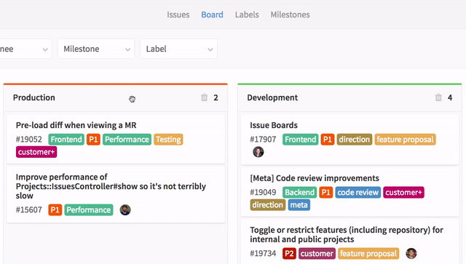Screen dimensions: 466x264
Task: Select Frontend label on issue #17907
Action: 301,140
